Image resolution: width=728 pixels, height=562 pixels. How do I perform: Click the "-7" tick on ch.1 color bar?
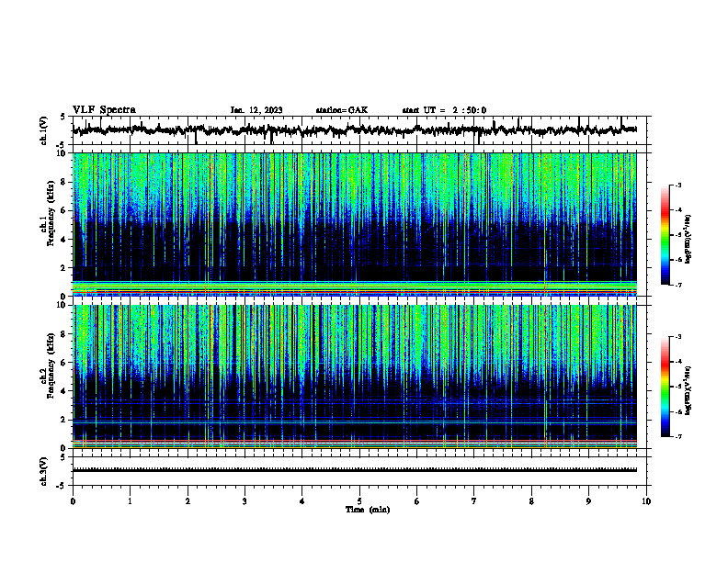(678, 285)
